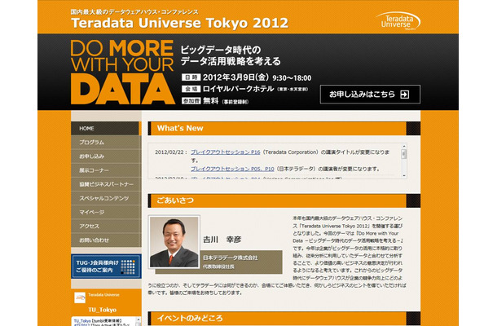
Task: Open the ブレイクアウトセッション P05, P10 link
Action: (x=232, y=169)
